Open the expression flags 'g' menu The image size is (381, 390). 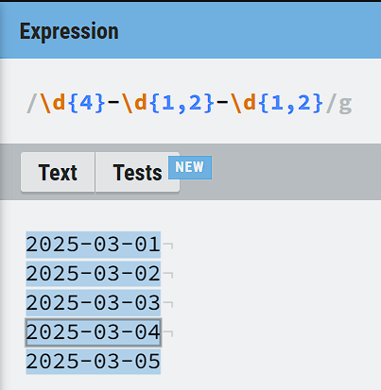(x=345, y=103)
